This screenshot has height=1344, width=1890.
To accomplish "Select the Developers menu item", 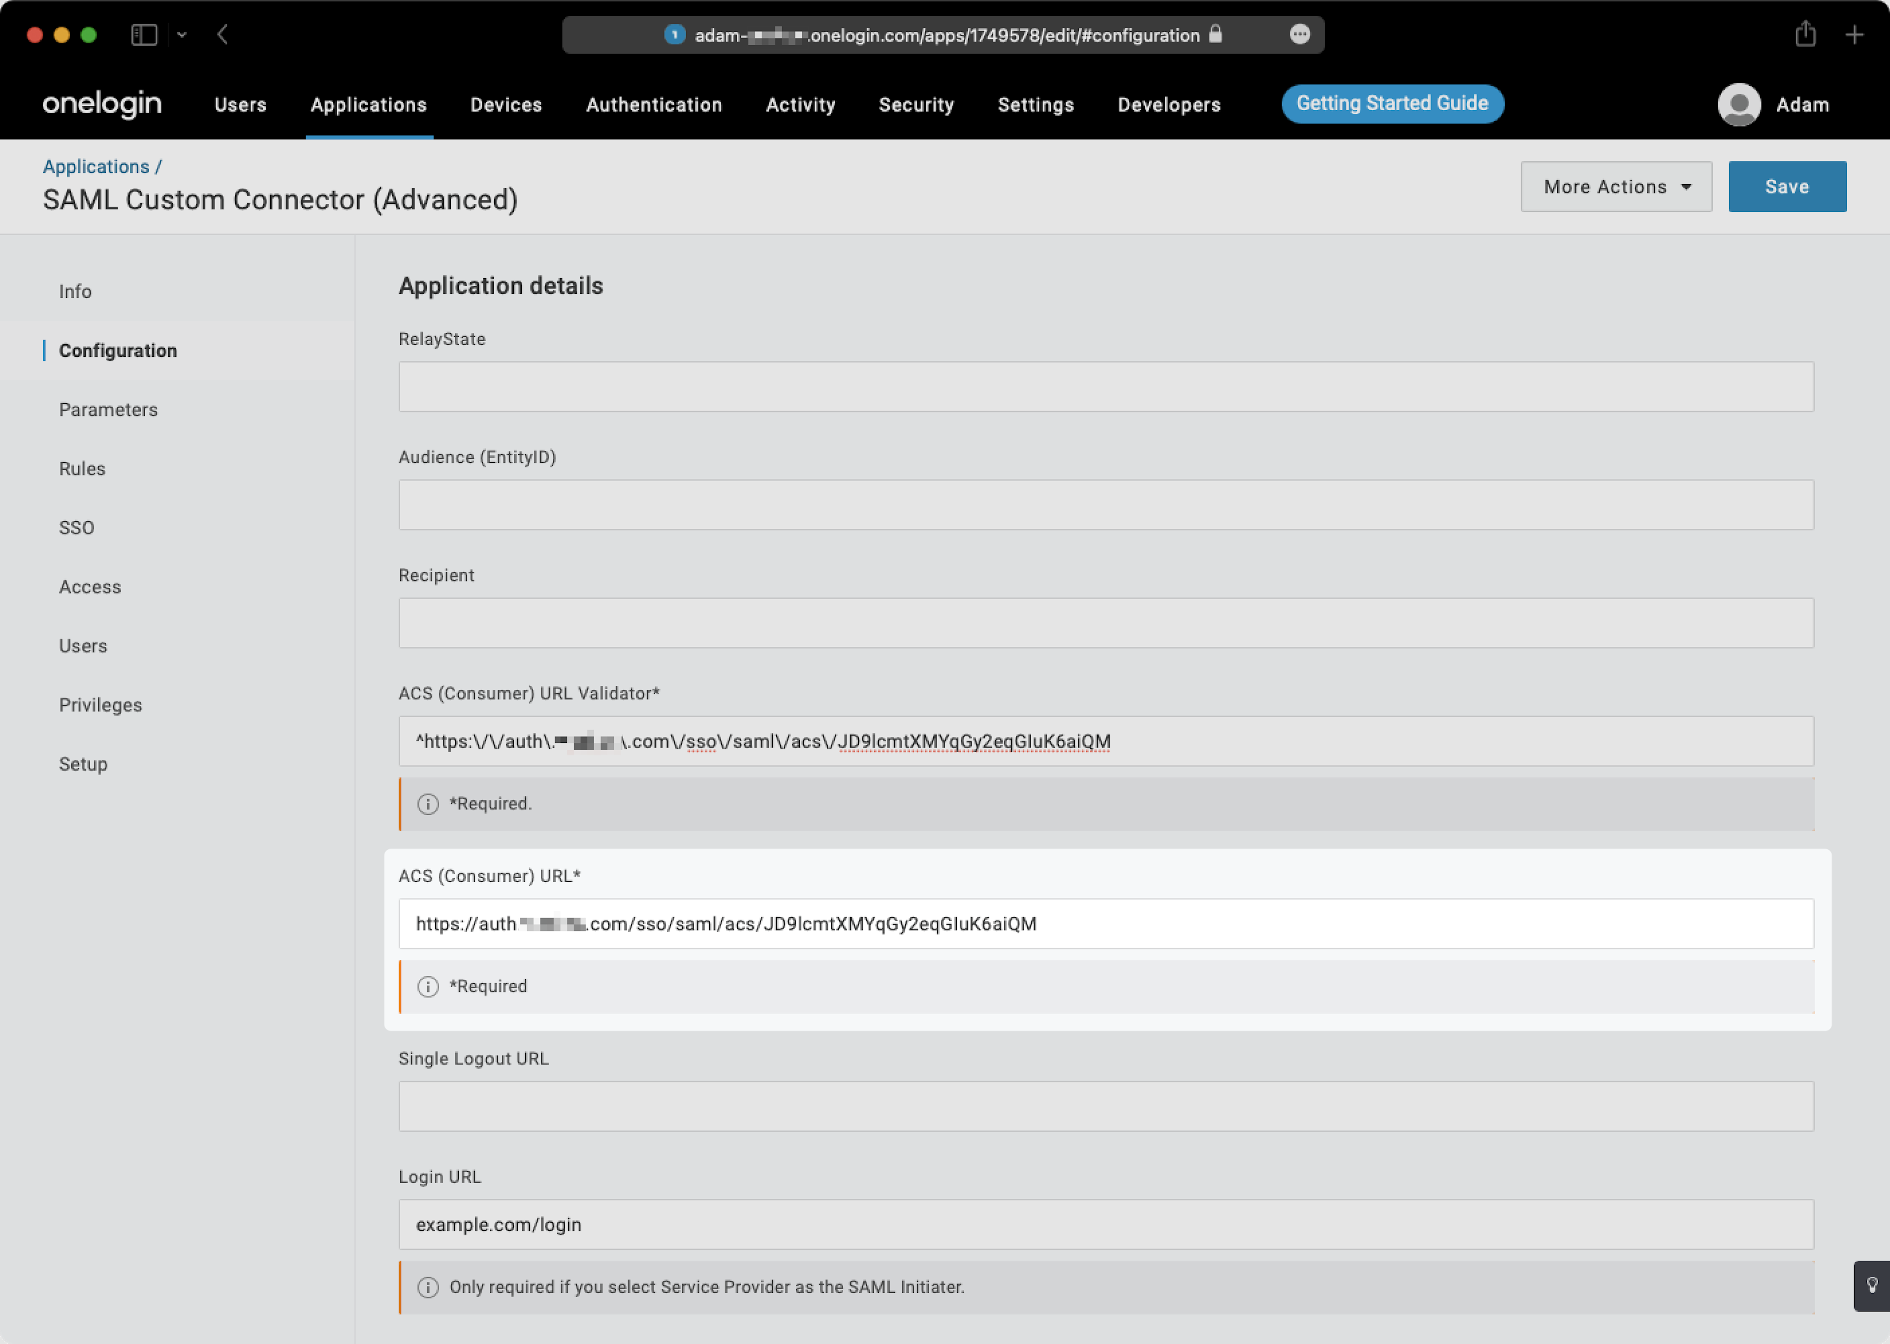I will point(1169,104).
